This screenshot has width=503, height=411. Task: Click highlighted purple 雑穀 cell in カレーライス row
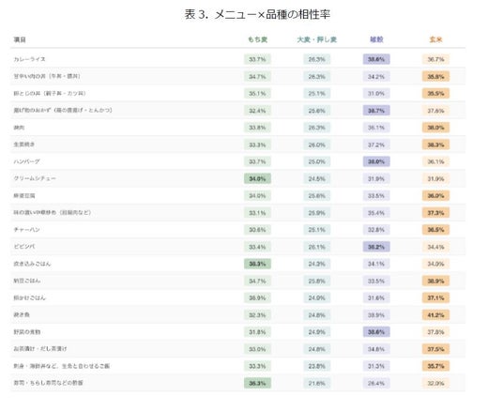pyautogui.click(x=376, y=59)
